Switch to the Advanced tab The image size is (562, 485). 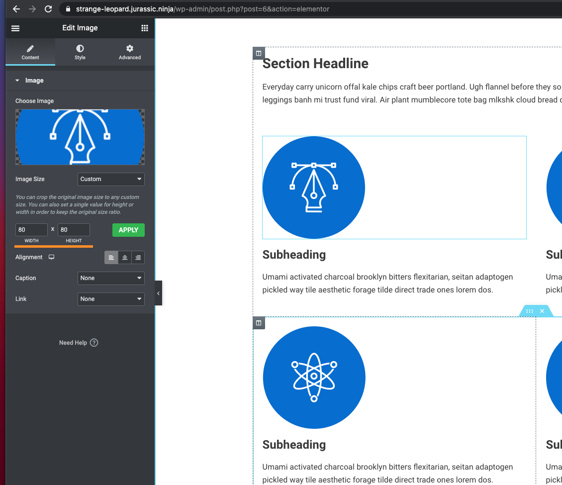tap(130, 52)
